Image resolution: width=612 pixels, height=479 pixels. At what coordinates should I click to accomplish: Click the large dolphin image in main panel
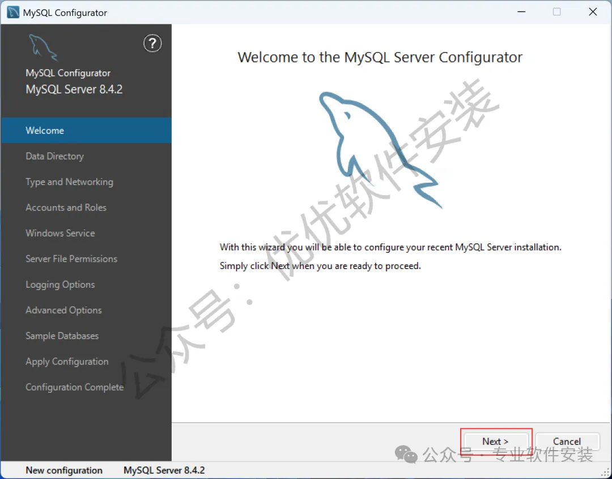(380, 150)
